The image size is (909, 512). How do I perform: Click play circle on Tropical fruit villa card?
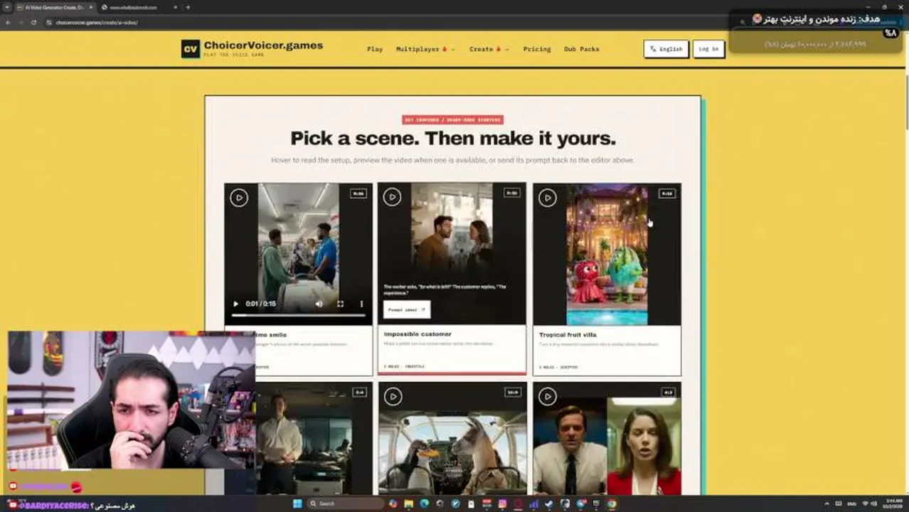(547, 198)
